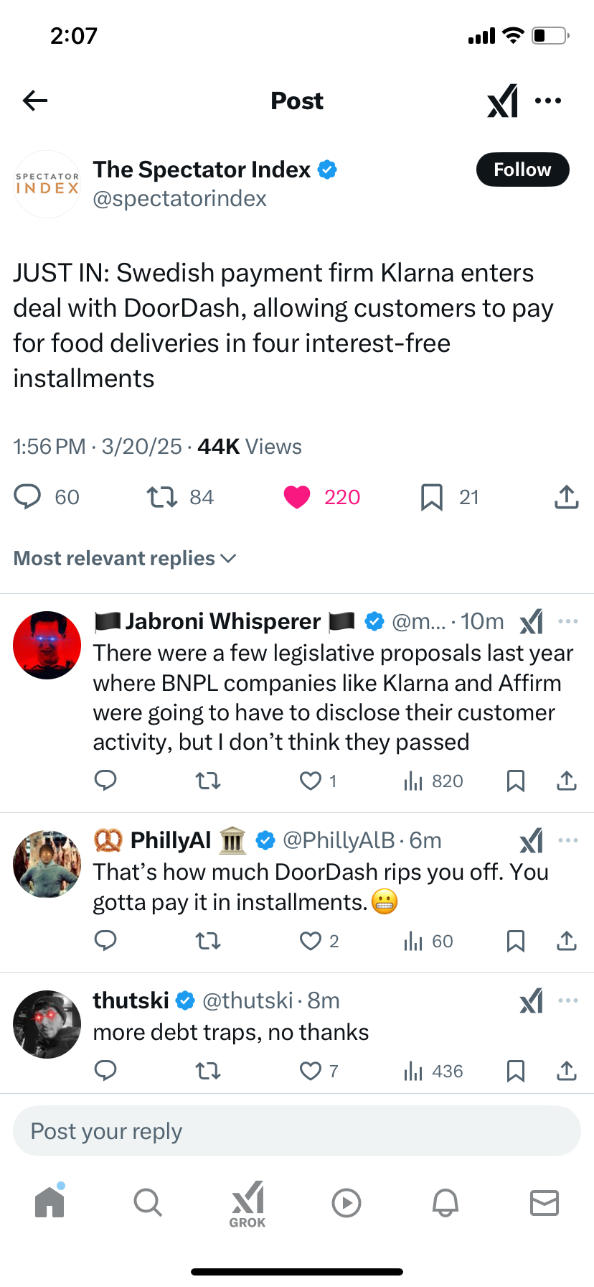The image size is (594, 1287).
Task: Reply to the main Klarna post
Action: click(x=28, y=497)
